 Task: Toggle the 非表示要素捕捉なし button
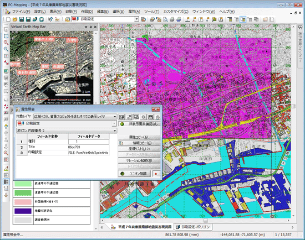click(139, 124)
